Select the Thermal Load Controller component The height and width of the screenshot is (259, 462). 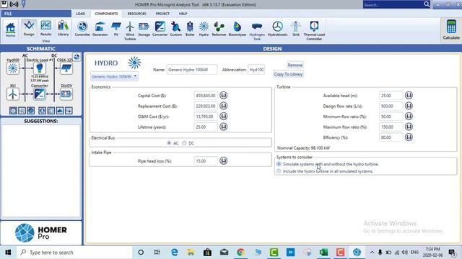click(x=314, y=30)
